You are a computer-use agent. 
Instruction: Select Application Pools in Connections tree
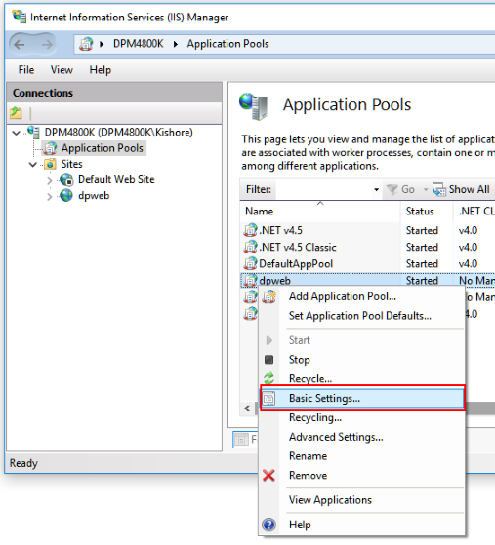coord(103,148)
